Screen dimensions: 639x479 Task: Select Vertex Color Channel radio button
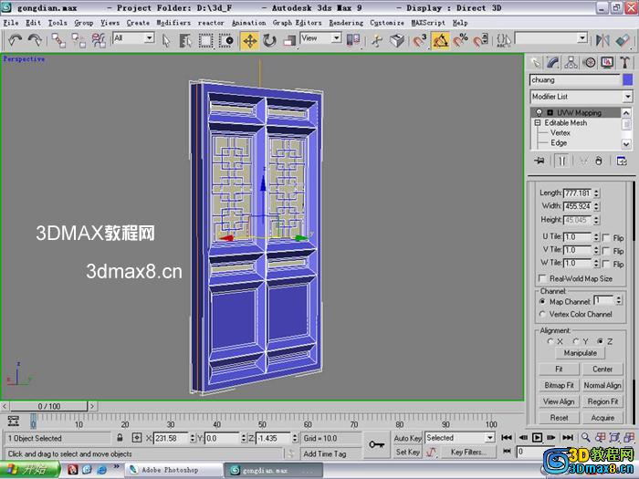click(x=542, y=314)
